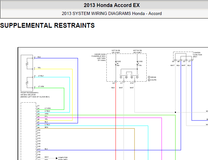The height and width of the screenshot is (160, 208).
Task: Click the 'BLU' label at pin A7
Action: coord(46,122)
